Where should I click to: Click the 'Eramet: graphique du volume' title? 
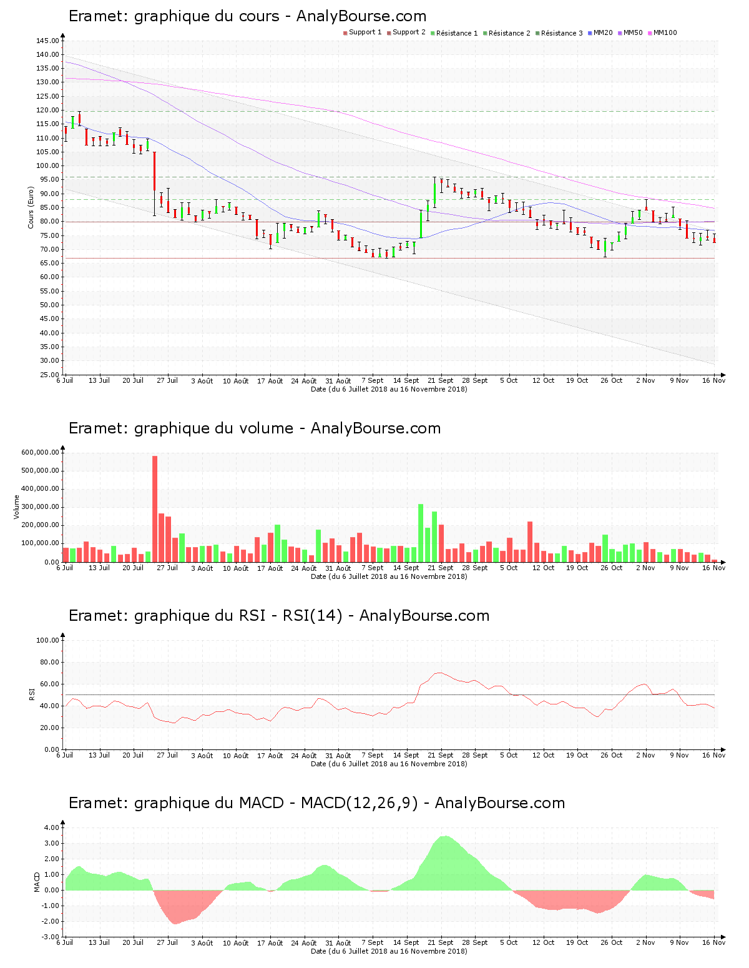(181, 428)
